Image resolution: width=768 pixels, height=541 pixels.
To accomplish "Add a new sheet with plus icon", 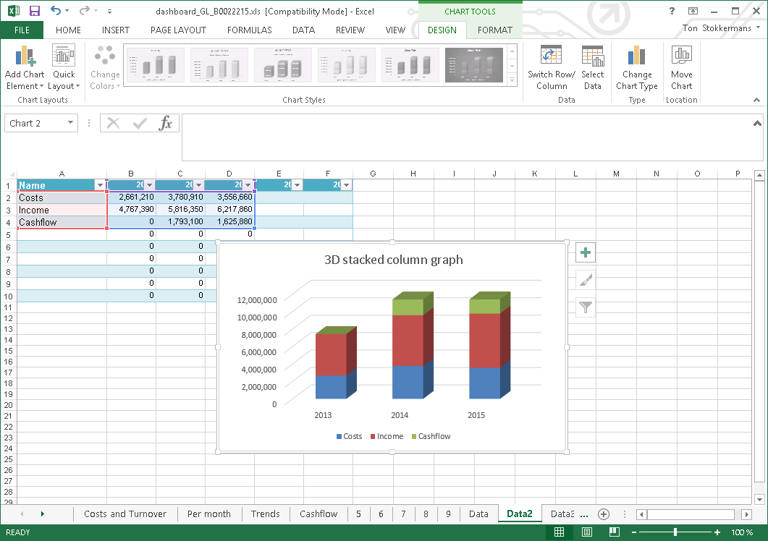I will [604, 514].
